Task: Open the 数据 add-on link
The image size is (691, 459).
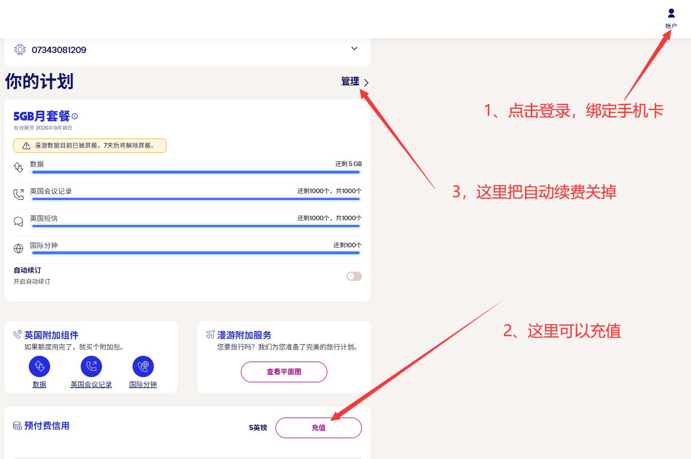Action: [39, 385]
